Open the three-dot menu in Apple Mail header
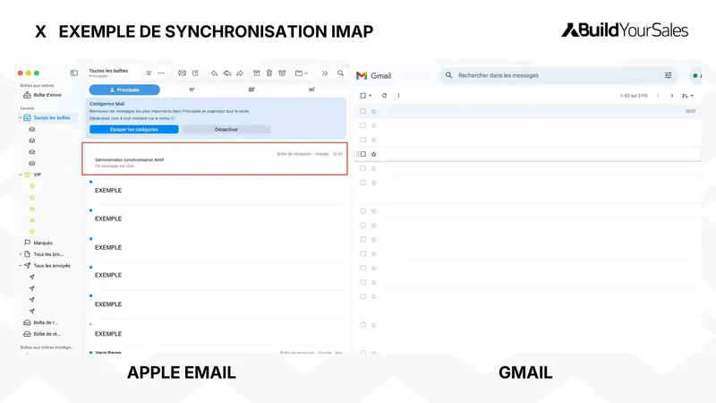Screen dimensions: 716x403 pos(161,73)
